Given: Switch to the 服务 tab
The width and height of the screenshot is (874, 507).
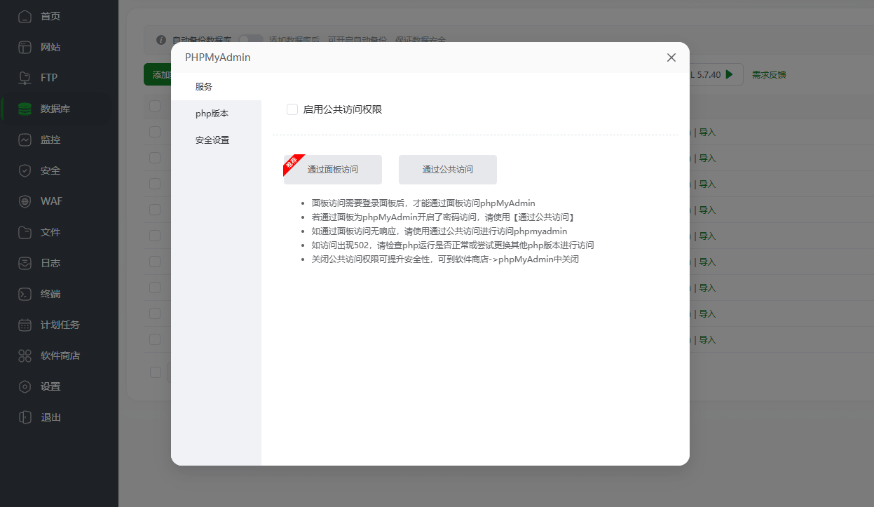Looking at the screenshot, I should click(x=216, y=87).
